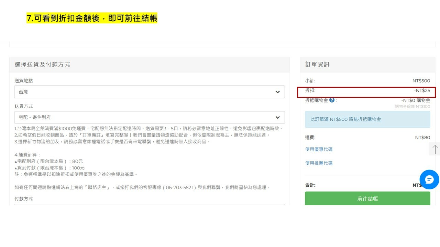Click the 使用優惠代碼 link
Viewport: 440px width, 247px height.
coord(319,149)
